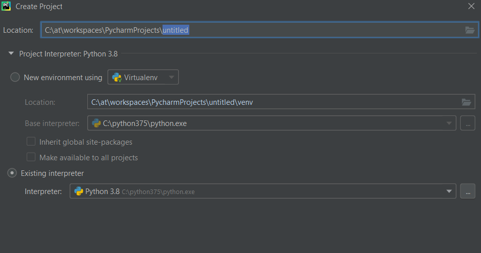Screen dimensions: 481x253
Task: Click the Existing interpreter label
Action: coord(52,173)
